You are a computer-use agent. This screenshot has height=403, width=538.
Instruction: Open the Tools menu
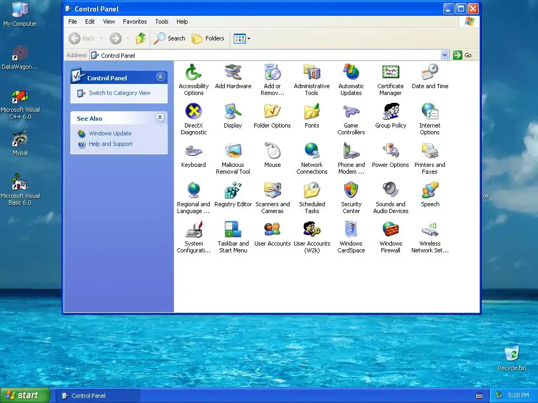click(162, 22)
